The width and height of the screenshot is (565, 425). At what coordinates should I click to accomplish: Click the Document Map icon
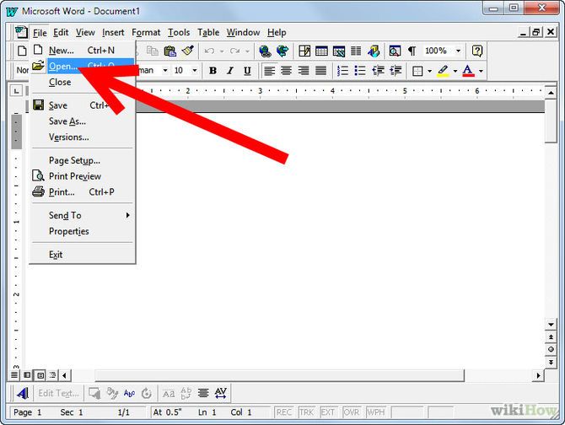[x=395, y=51]
